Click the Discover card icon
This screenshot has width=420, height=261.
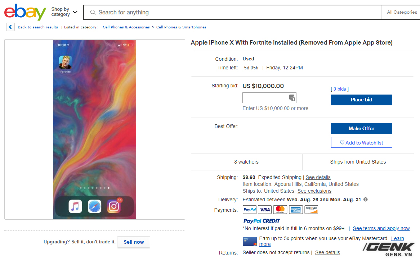point(311,210)
